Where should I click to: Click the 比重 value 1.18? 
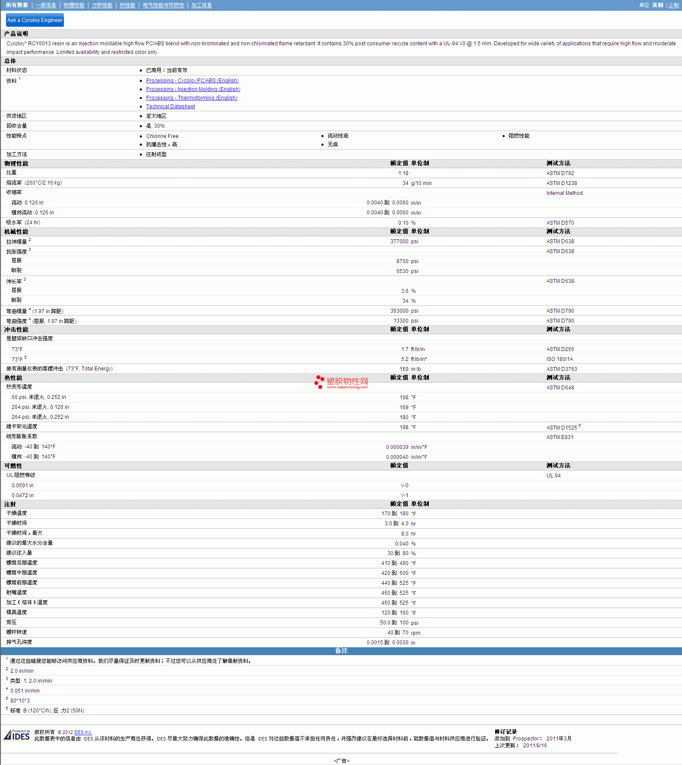pyautogui.click(x=403, y=173)
